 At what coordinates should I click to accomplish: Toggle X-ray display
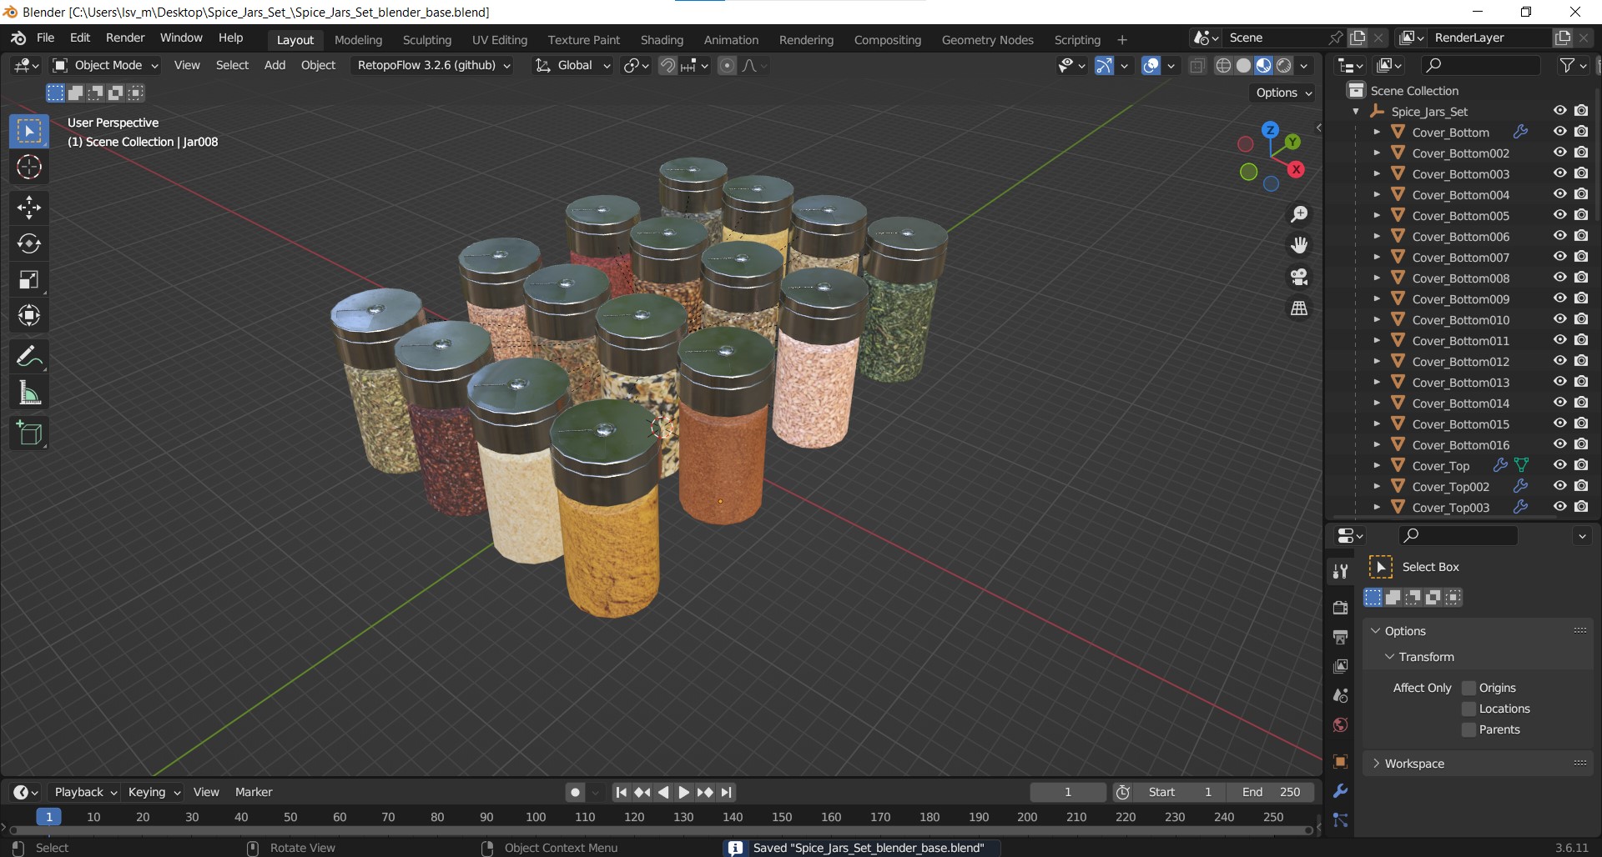1197,66
